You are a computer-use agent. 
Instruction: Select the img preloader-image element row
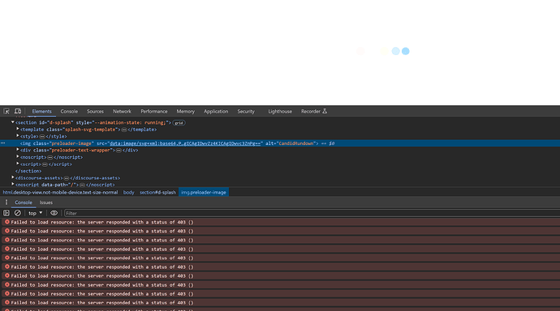click(280, 143)
